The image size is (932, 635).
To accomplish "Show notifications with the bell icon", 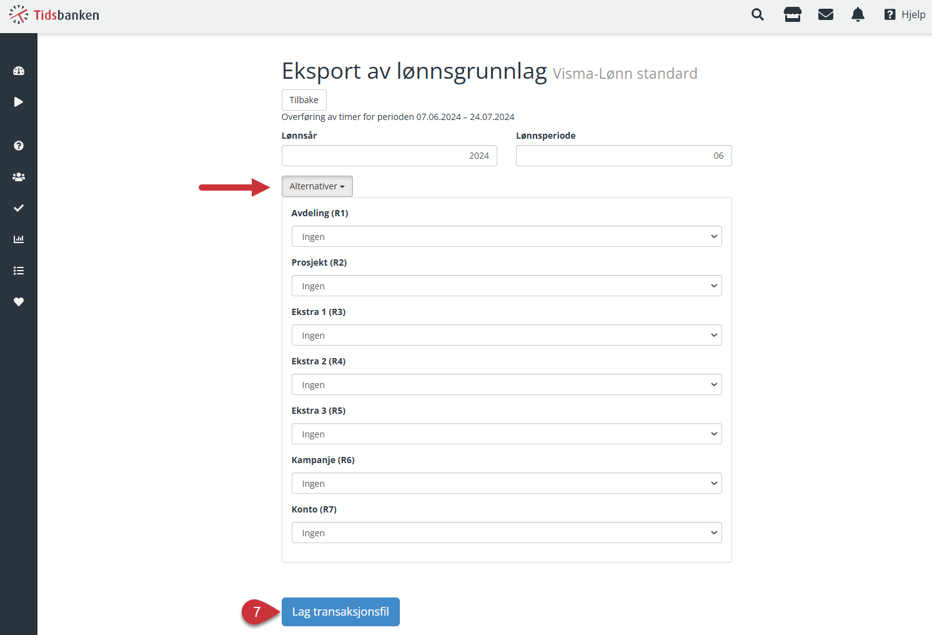I will tap(858, 14).
